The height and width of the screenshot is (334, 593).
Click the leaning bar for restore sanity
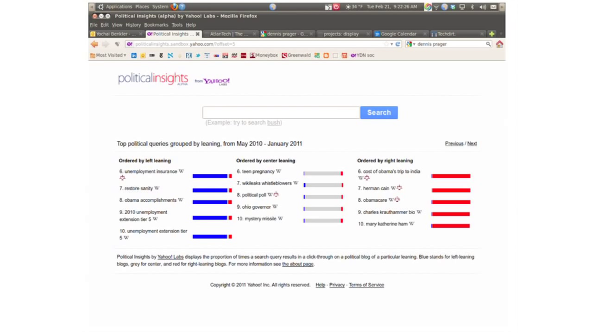[212, 190]
